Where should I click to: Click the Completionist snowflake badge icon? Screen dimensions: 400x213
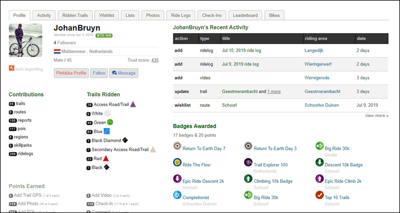pos(177,195)
